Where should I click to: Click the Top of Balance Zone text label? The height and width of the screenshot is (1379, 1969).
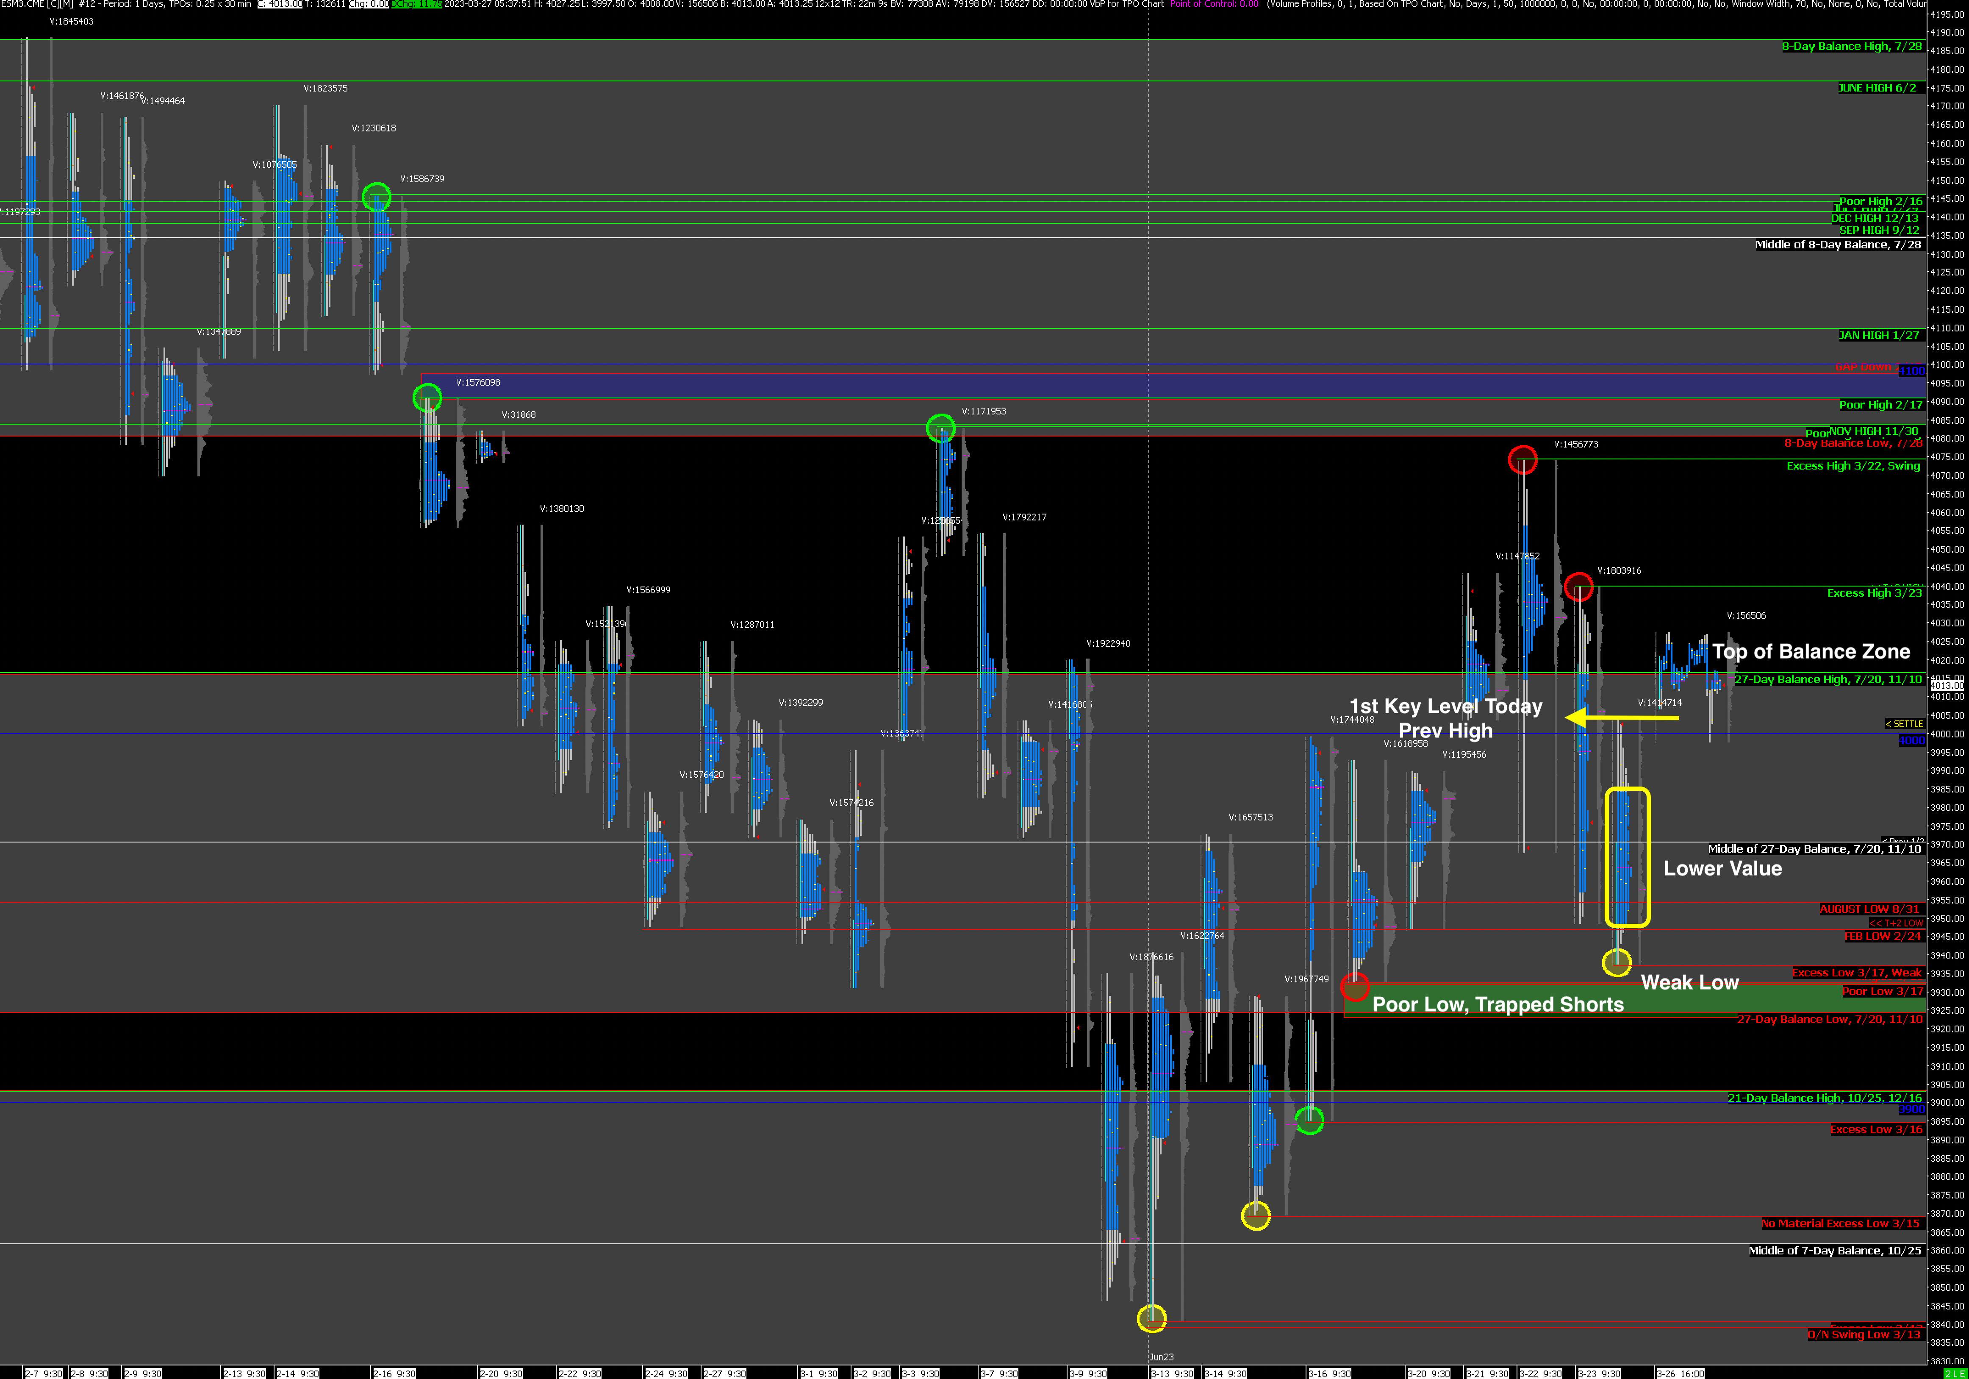coord(1811,651)
